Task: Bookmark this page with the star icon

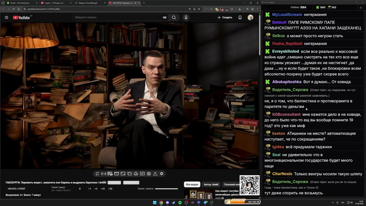Action: point(199,9)
